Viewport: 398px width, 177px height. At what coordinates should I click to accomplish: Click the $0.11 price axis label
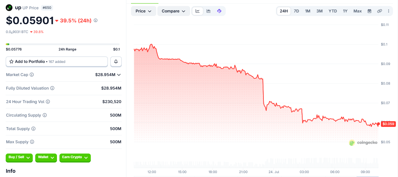click(385, 25)
